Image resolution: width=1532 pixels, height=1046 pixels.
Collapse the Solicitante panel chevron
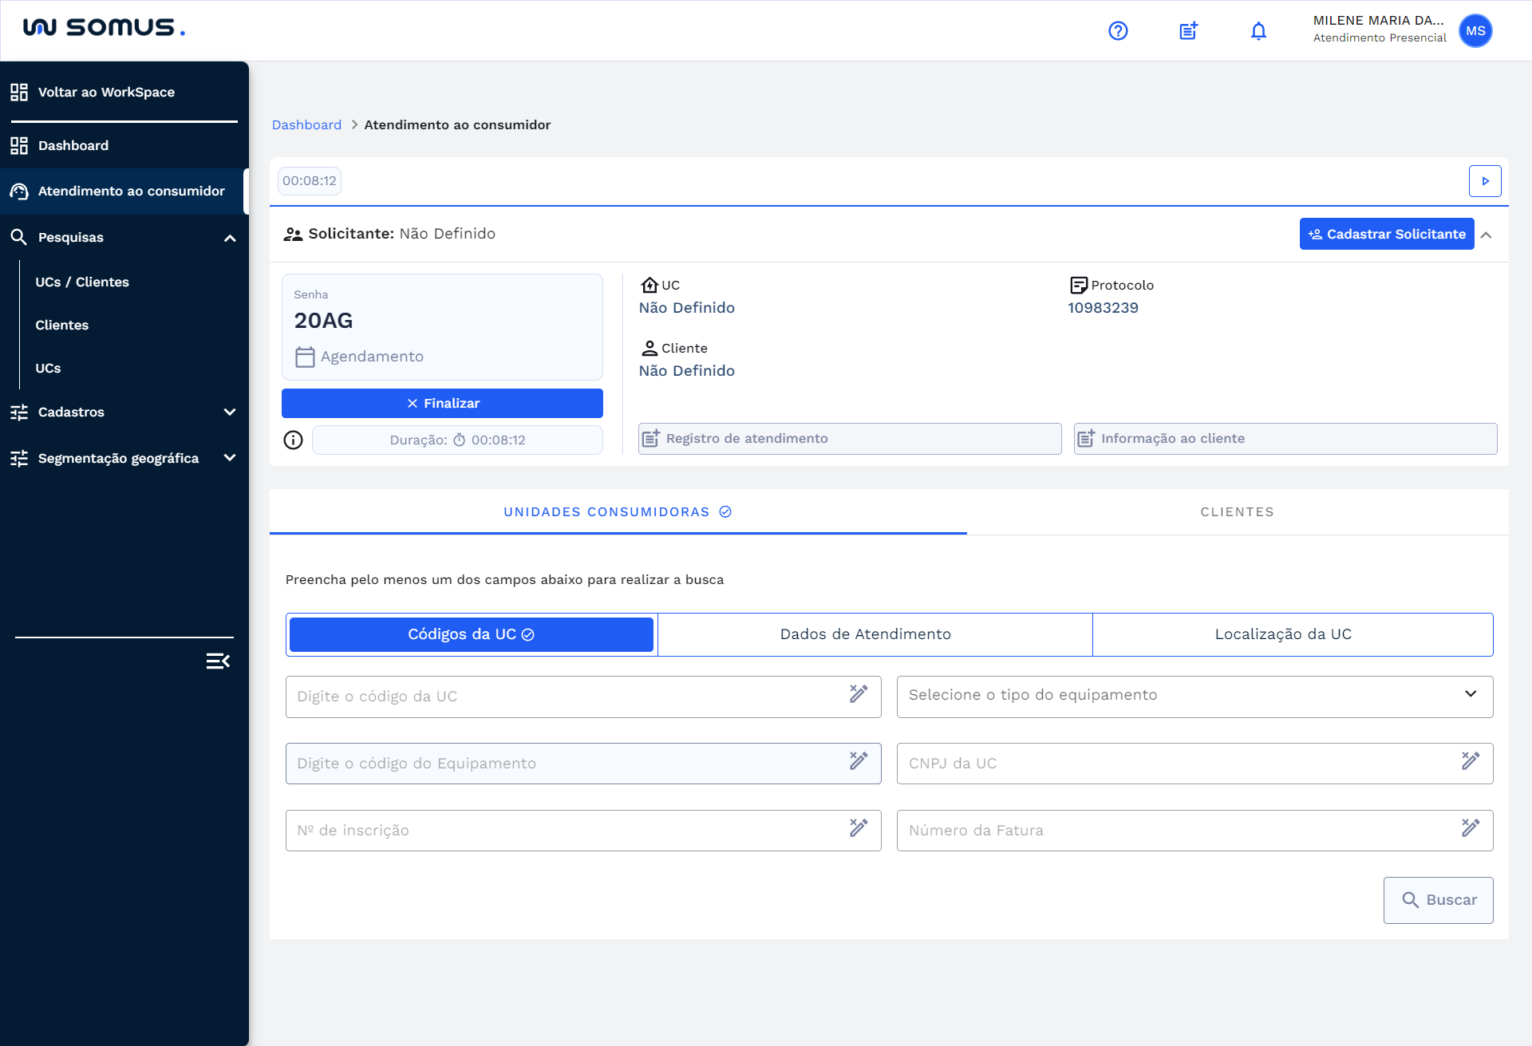pyautogui.click(x=1486, y=235)
